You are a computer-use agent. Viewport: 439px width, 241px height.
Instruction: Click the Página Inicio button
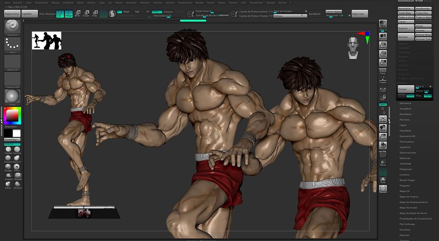[x=12, y=14]
